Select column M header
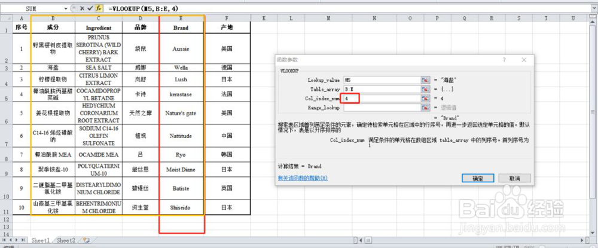The height and width of the screenshot is (248, 598). pos(328,18)
